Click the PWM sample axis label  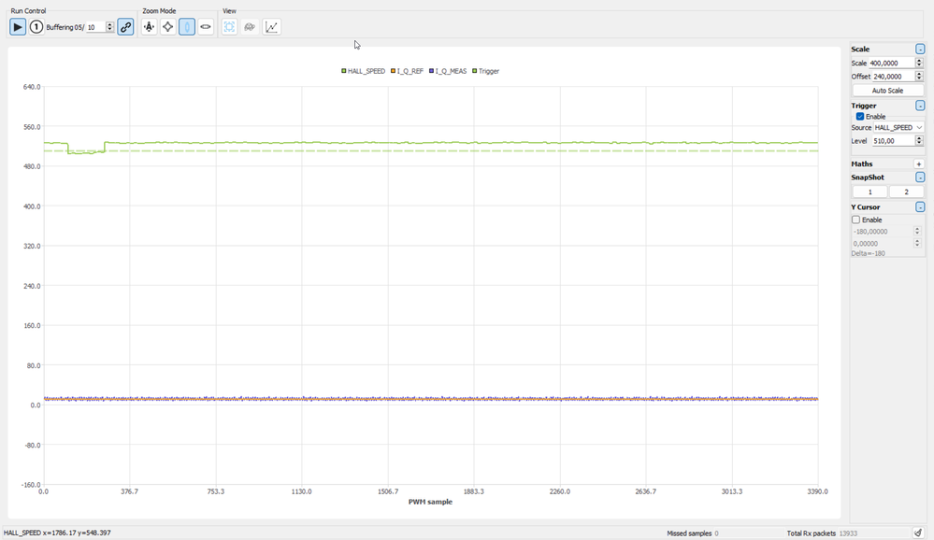click(x=430, y=502)
